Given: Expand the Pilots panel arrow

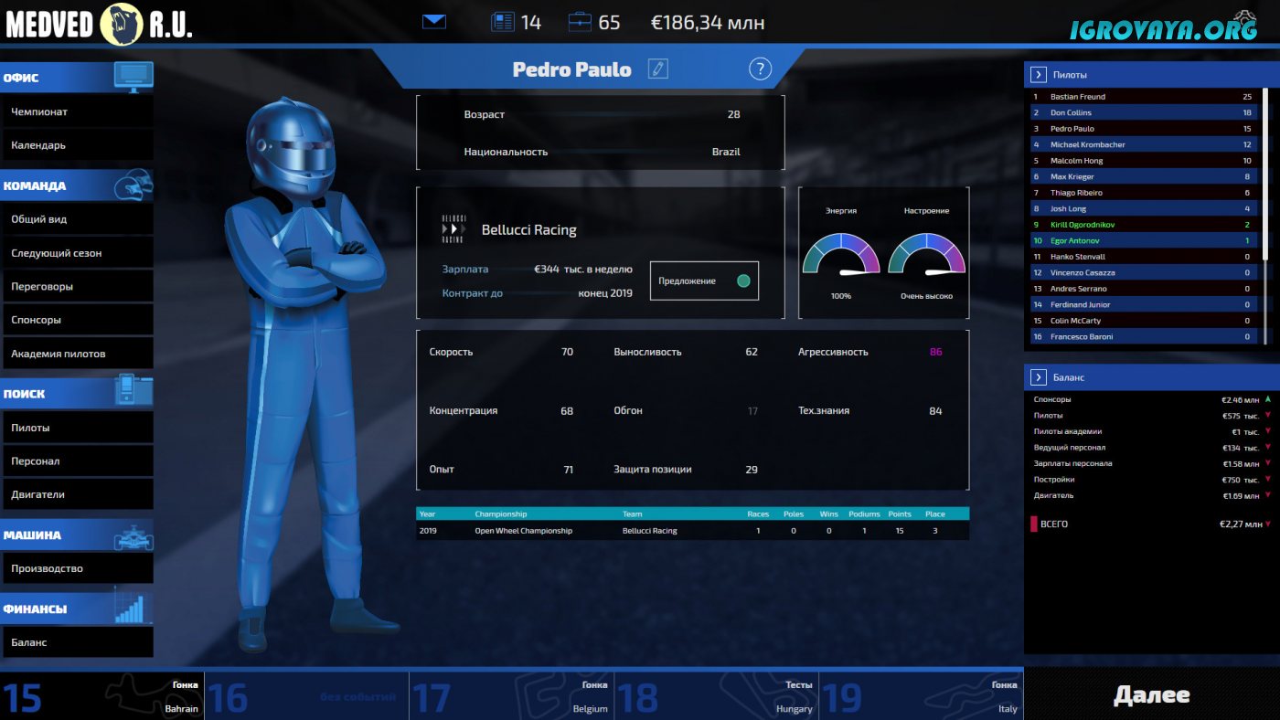Looking at the screenshot, I should pos(1039,75).
